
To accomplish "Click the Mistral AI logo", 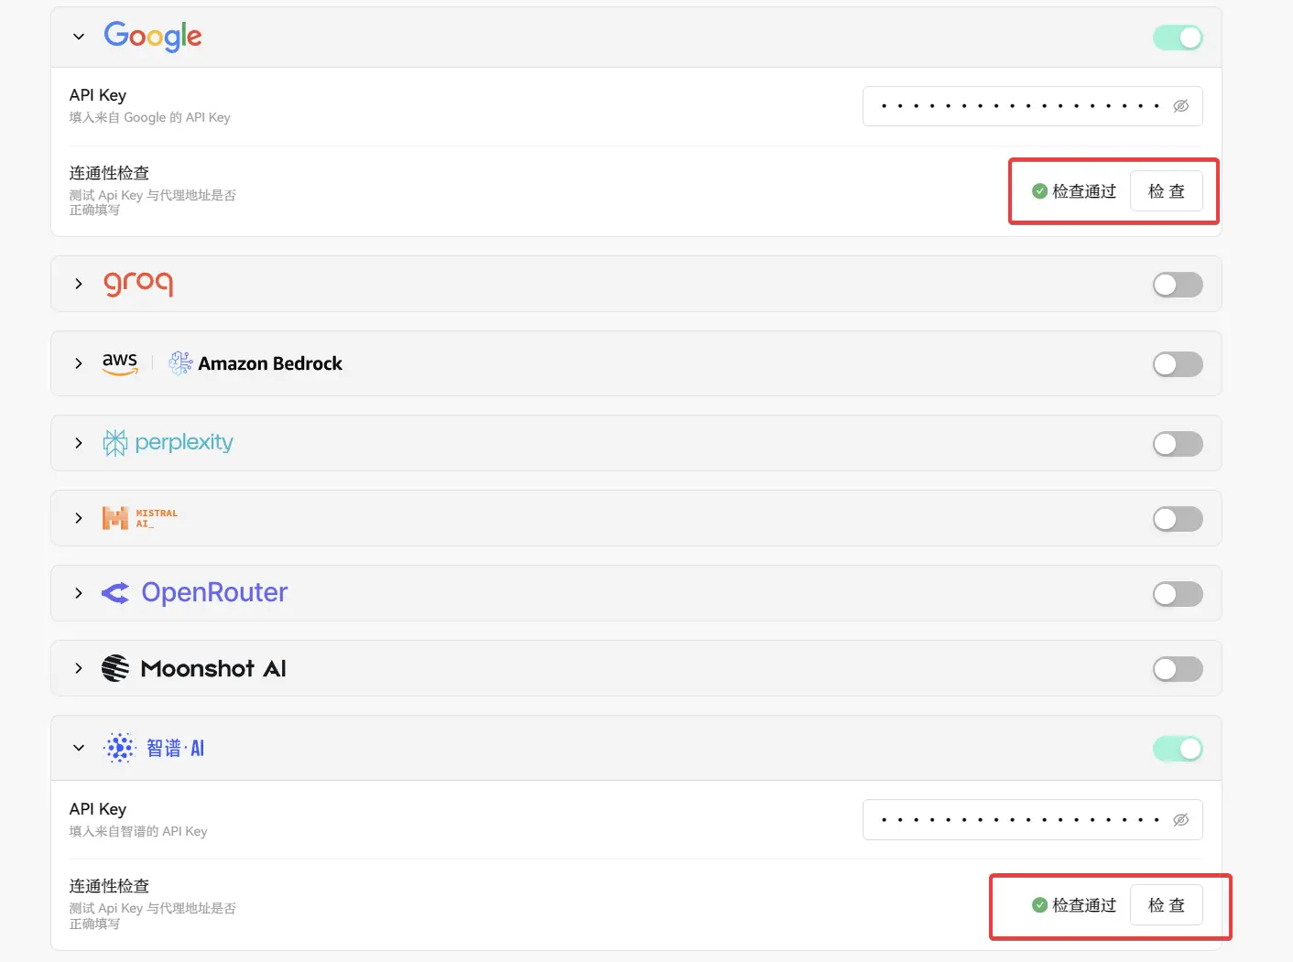I will (x=140, y=518).
